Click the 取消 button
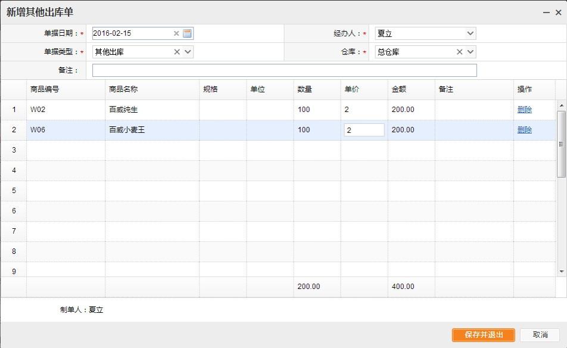 540,335
